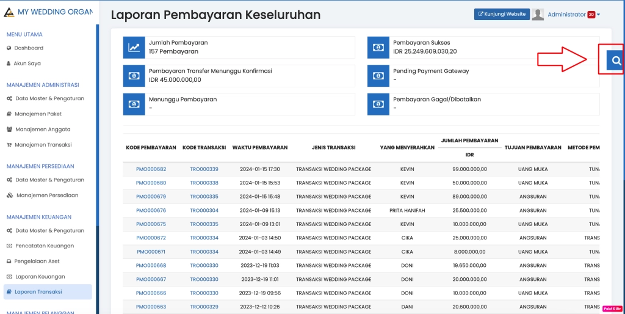Image resolution: width=625 pixels, height=314 pixels.
Task: Click the Jenis Transaksi column header
Action: pos(334,148)
